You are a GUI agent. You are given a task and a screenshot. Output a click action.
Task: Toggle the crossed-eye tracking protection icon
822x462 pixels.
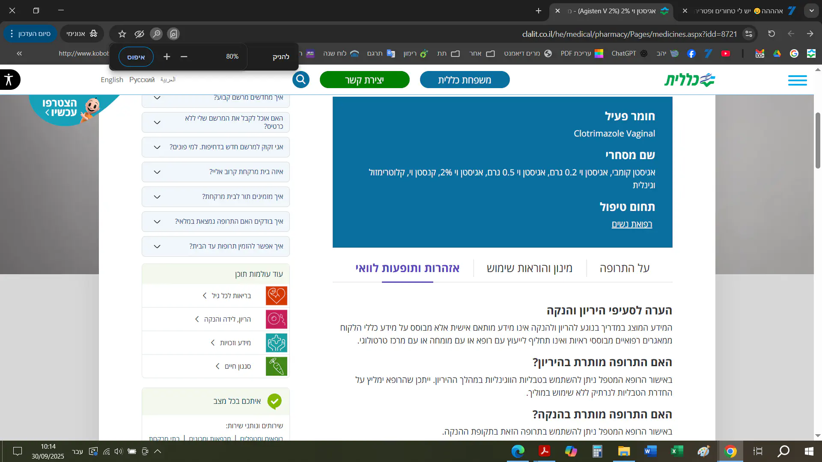pyautogui.click(x=139, y=34)
